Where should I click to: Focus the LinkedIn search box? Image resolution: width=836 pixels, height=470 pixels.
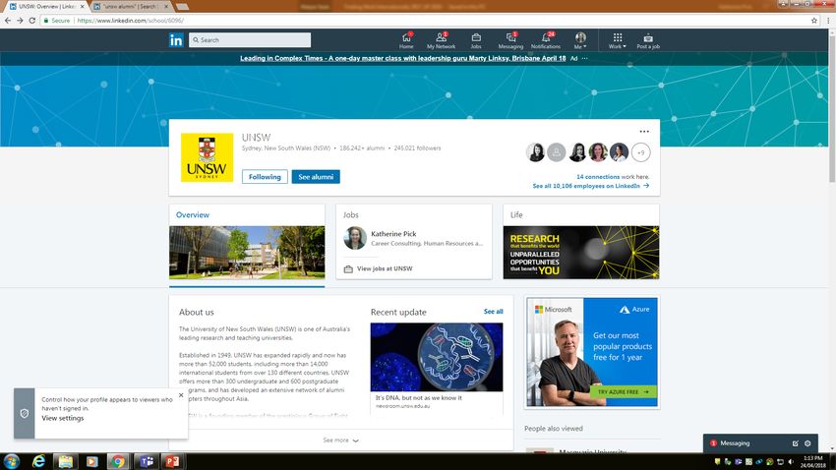pyautogui.click(x=250, y=40)
